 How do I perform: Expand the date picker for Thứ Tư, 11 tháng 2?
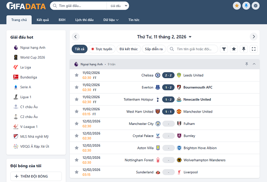coord(190,37)
